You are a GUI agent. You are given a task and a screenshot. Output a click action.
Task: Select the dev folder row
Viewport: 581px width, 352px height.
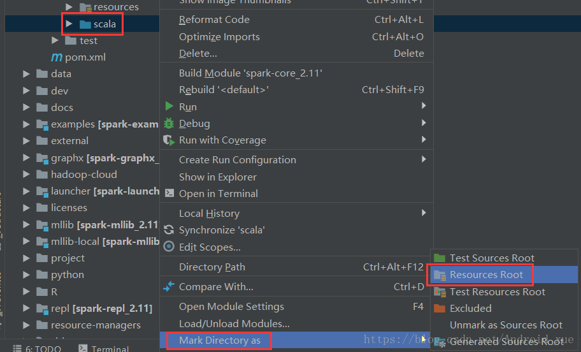tap(82, 91)
